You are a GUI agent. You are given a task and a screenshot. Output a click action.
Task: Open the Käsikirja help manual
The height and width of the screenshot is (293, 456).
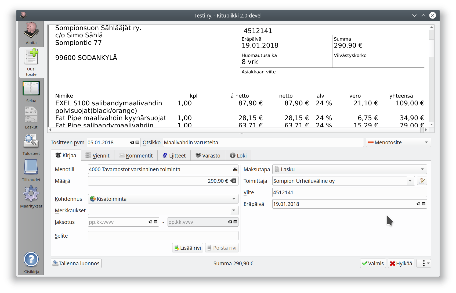coord(31,262)
